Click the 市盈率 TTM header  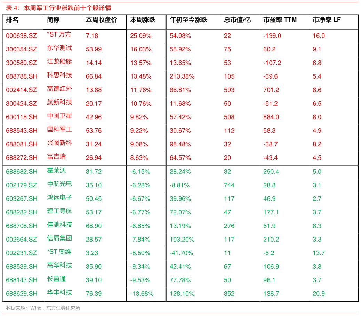pos(280,20)
